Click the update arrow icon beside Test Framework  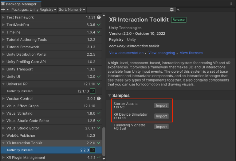[99, 17]
